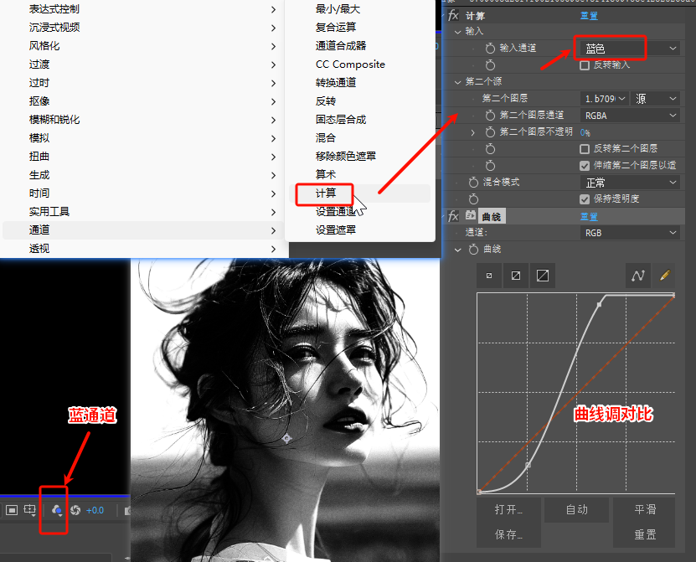Click the stopwatch beside 保持透明度 row
Image resolution: width=696 pixels, height=562 pixels.
(x=473, y=199)
